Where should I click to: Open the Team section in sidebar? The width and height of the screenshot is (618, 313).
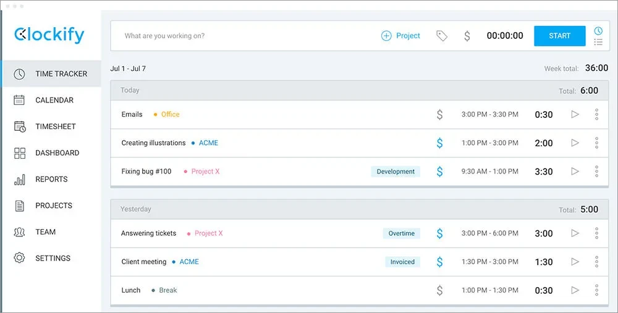pos(51,232)
